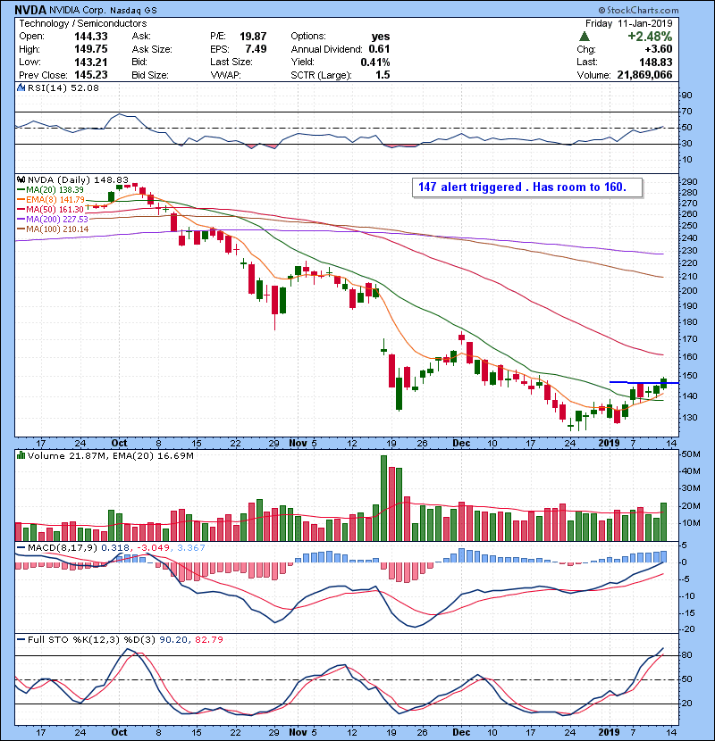This screenshot has width=715, height=741.
Task: Click the date Friday 11-Jan-2019
Action: coord(628,23)
